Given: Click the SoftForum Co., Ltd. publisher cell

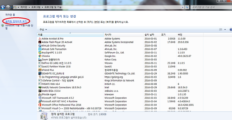Looking at the screenshot, I should point(114,53).
